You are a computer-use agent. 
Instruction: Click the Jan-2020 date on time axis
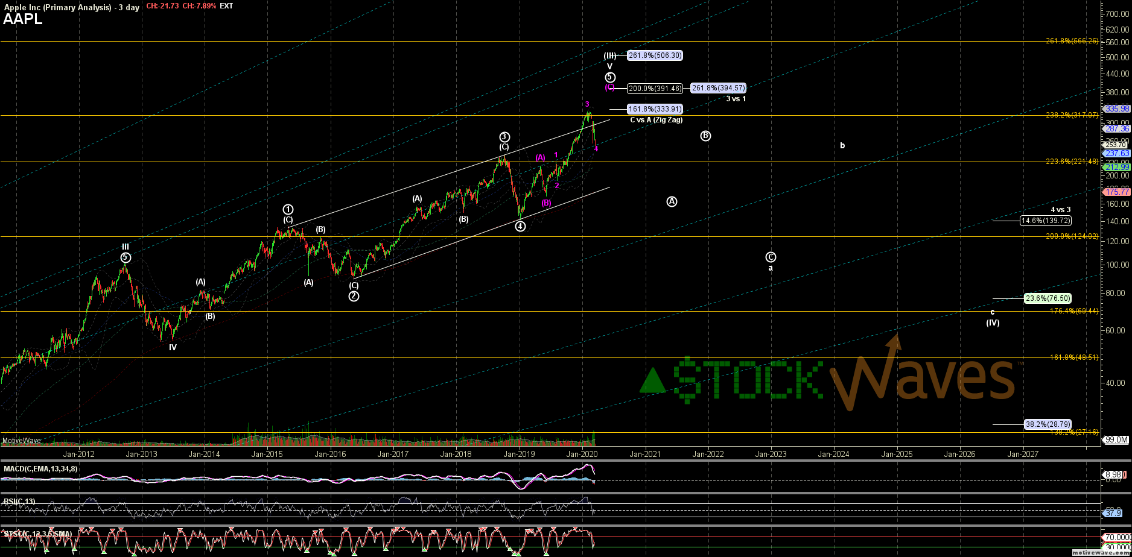click(582, 454)
